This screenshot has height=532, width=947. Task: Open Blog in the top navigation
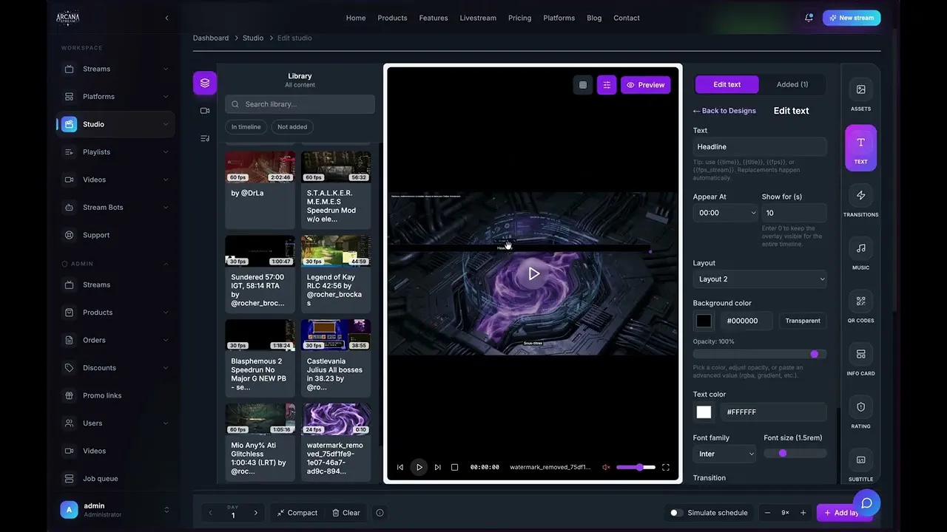click(594, 18)
